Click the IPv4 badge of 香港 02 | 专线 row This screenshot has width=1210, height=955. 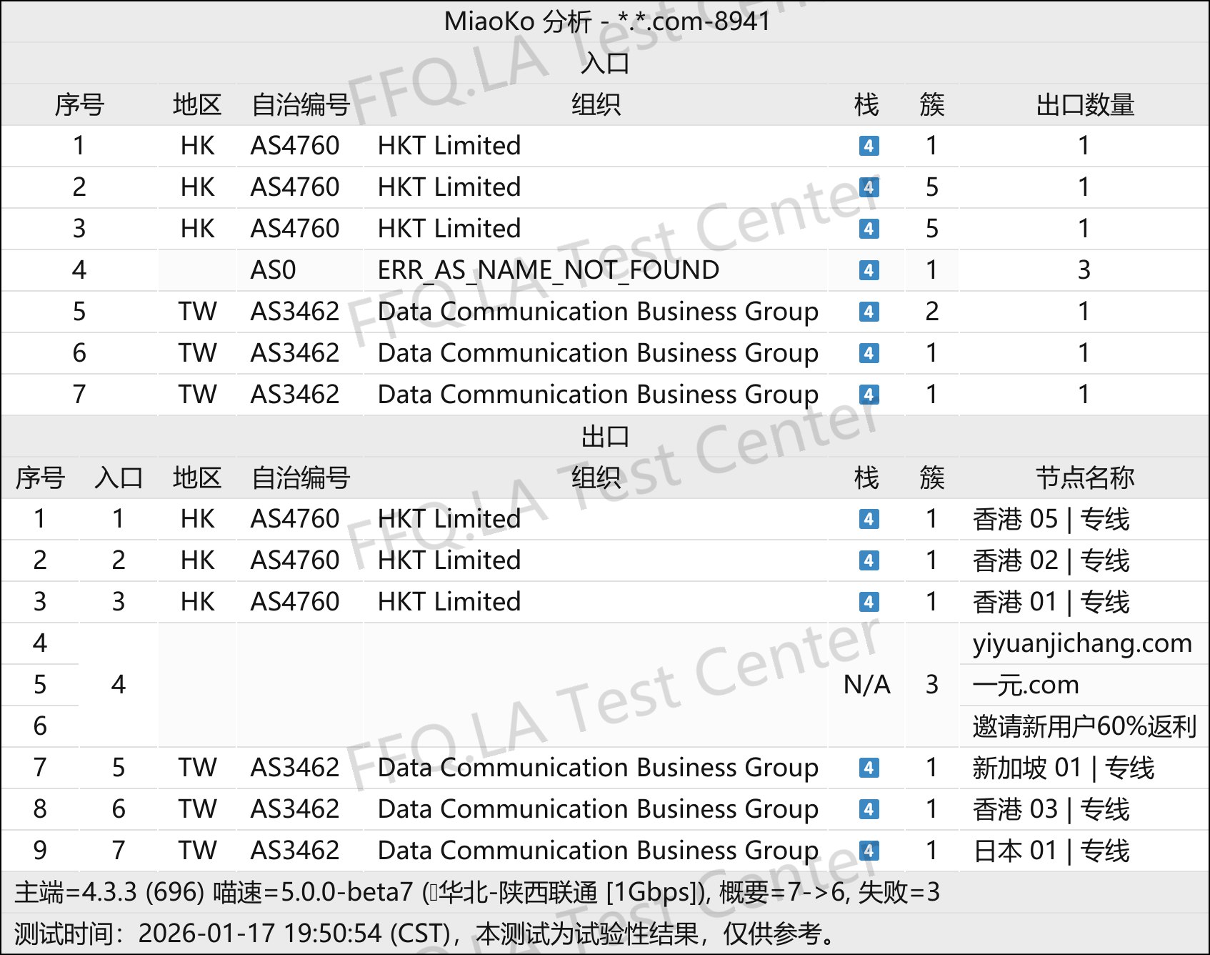click(869, 560)
